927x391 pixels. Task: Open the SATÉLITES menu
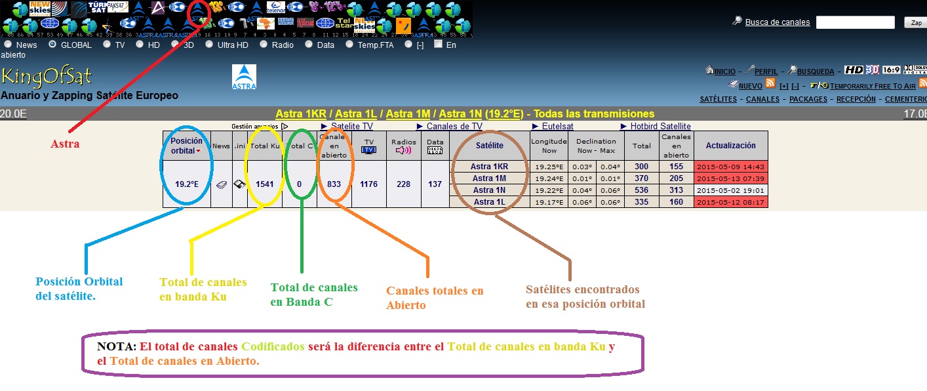(719, 100)
